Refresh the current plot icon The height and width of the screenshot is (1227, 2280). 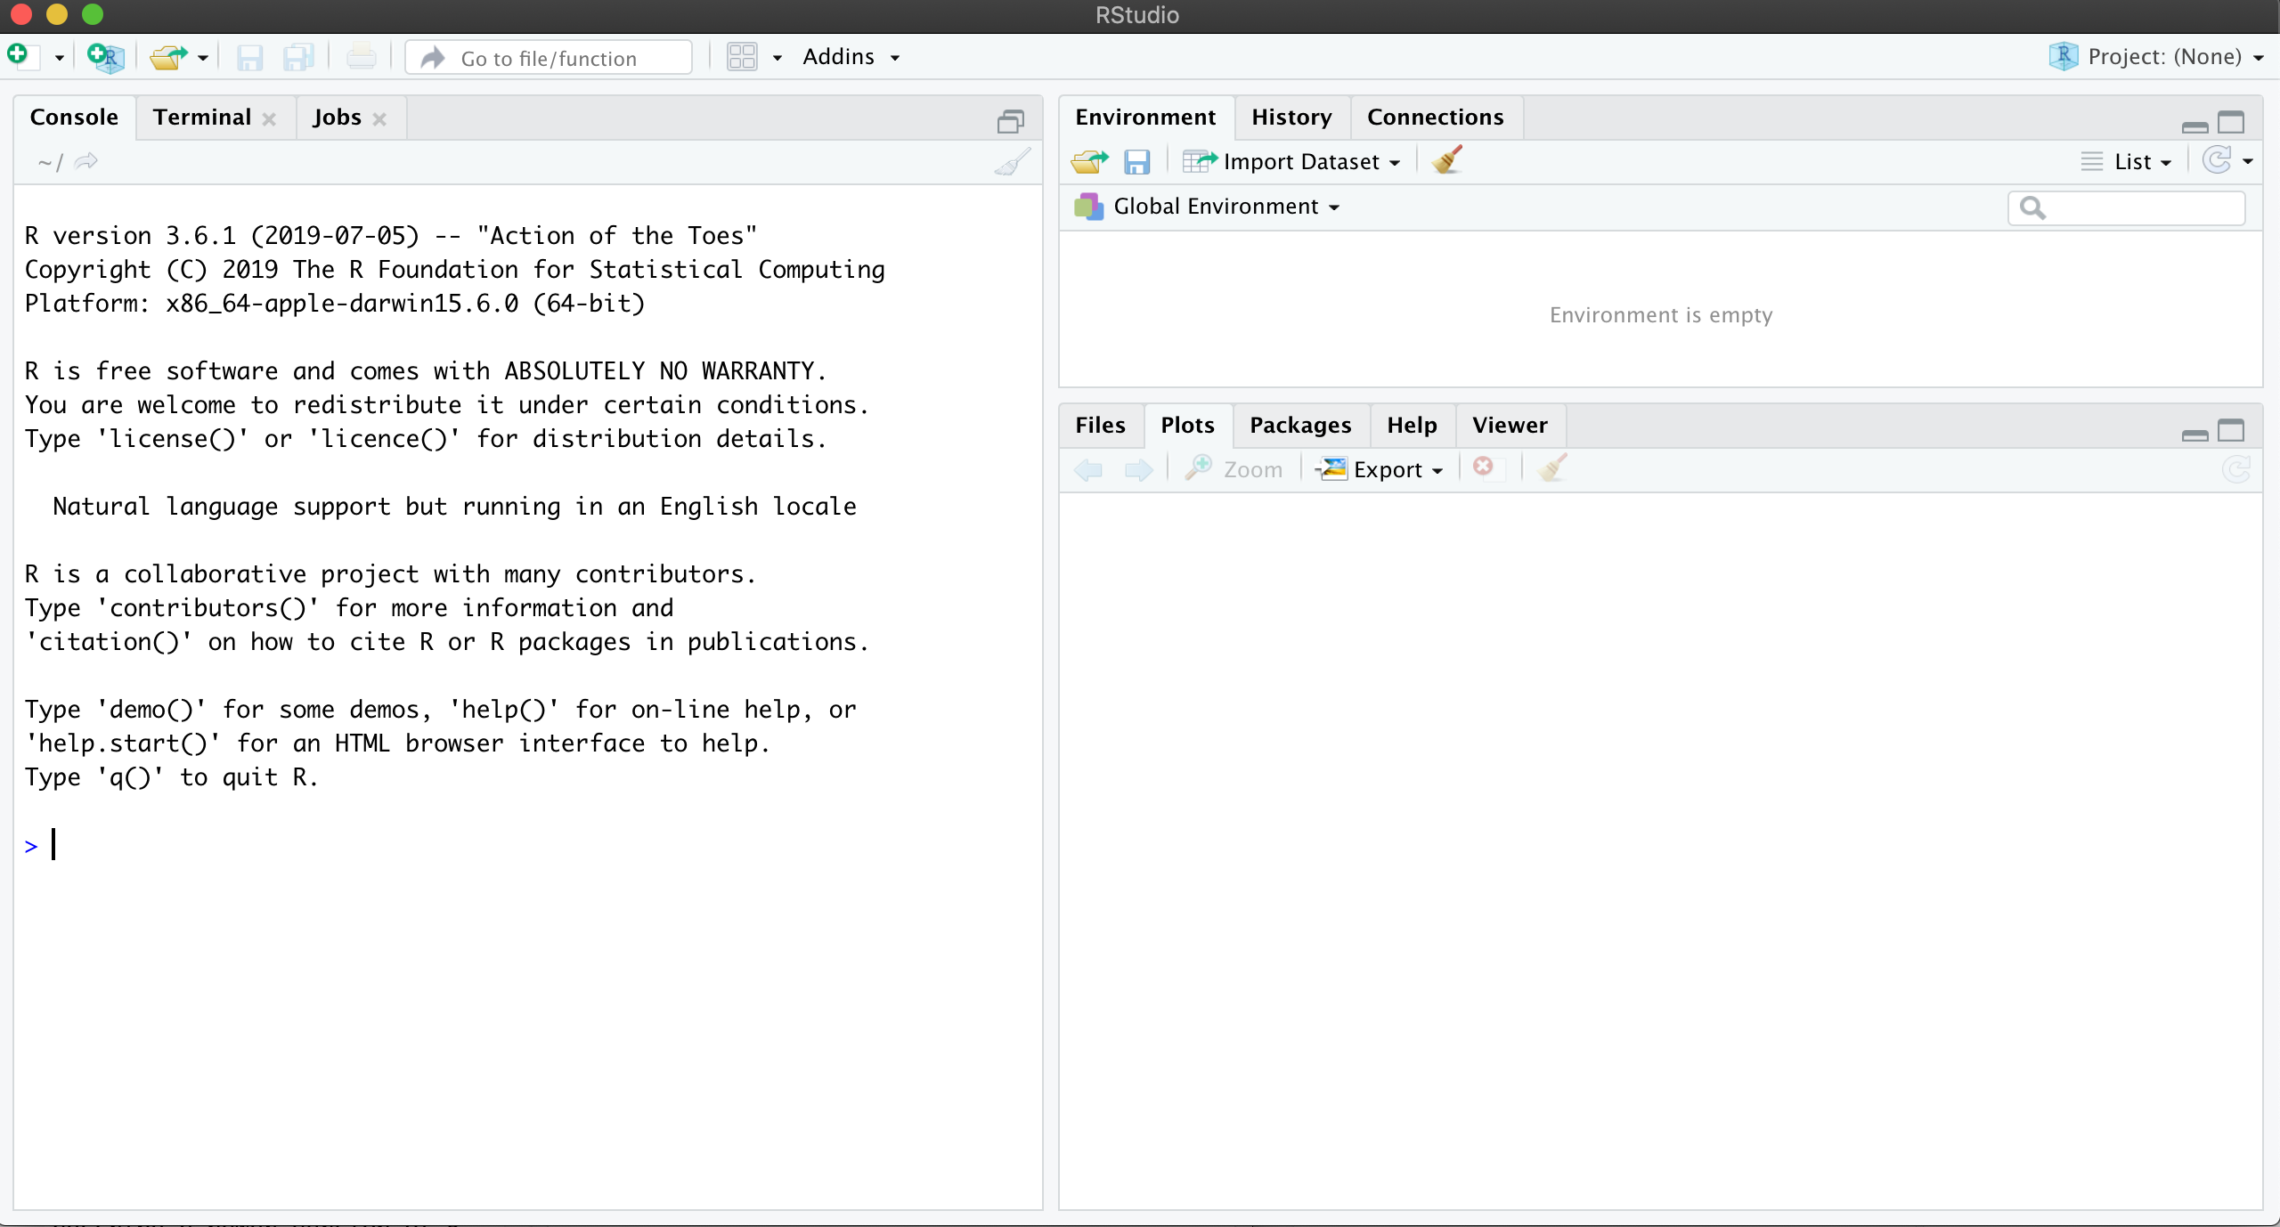point(2236,468)
